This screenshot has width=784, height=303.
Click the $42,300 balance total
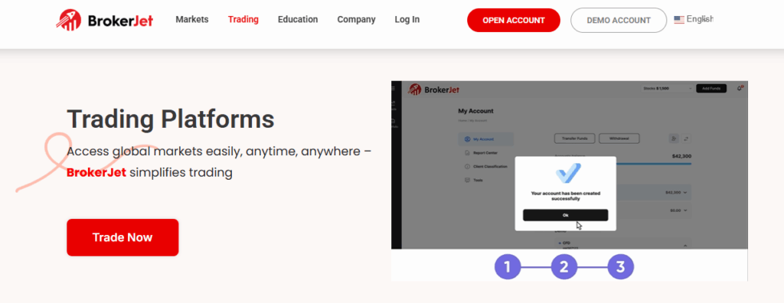click(x=682, y=157)
